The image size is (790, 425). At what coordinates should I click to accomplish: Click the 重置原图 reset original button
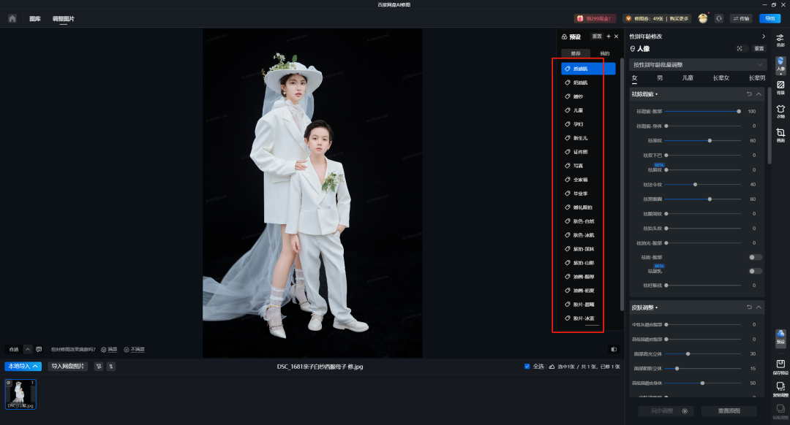pyautogui.click(x=729, y=411)
